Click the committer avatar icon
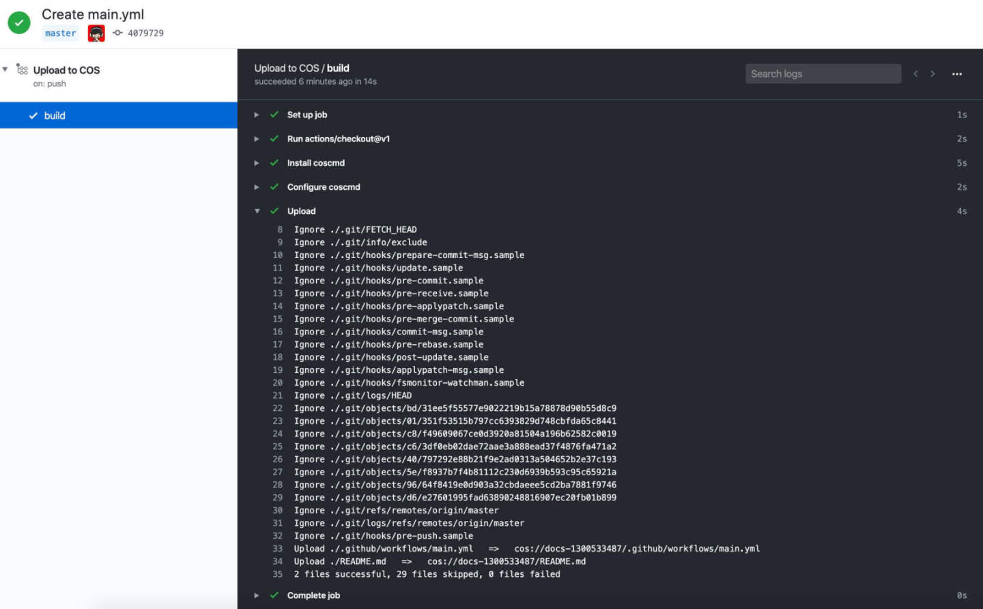 click(96, 32)
